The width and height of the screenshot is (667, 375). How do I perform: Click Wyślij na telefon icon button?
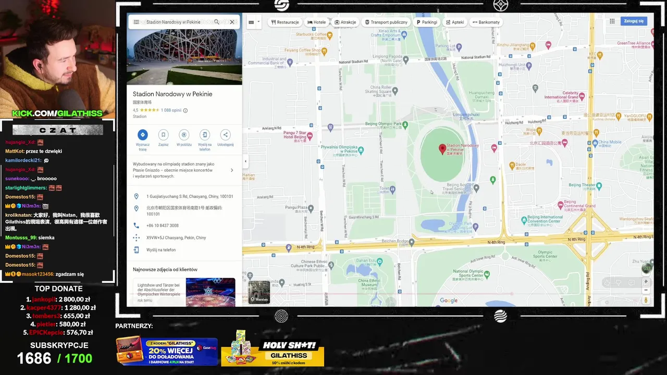coord(205,134)
